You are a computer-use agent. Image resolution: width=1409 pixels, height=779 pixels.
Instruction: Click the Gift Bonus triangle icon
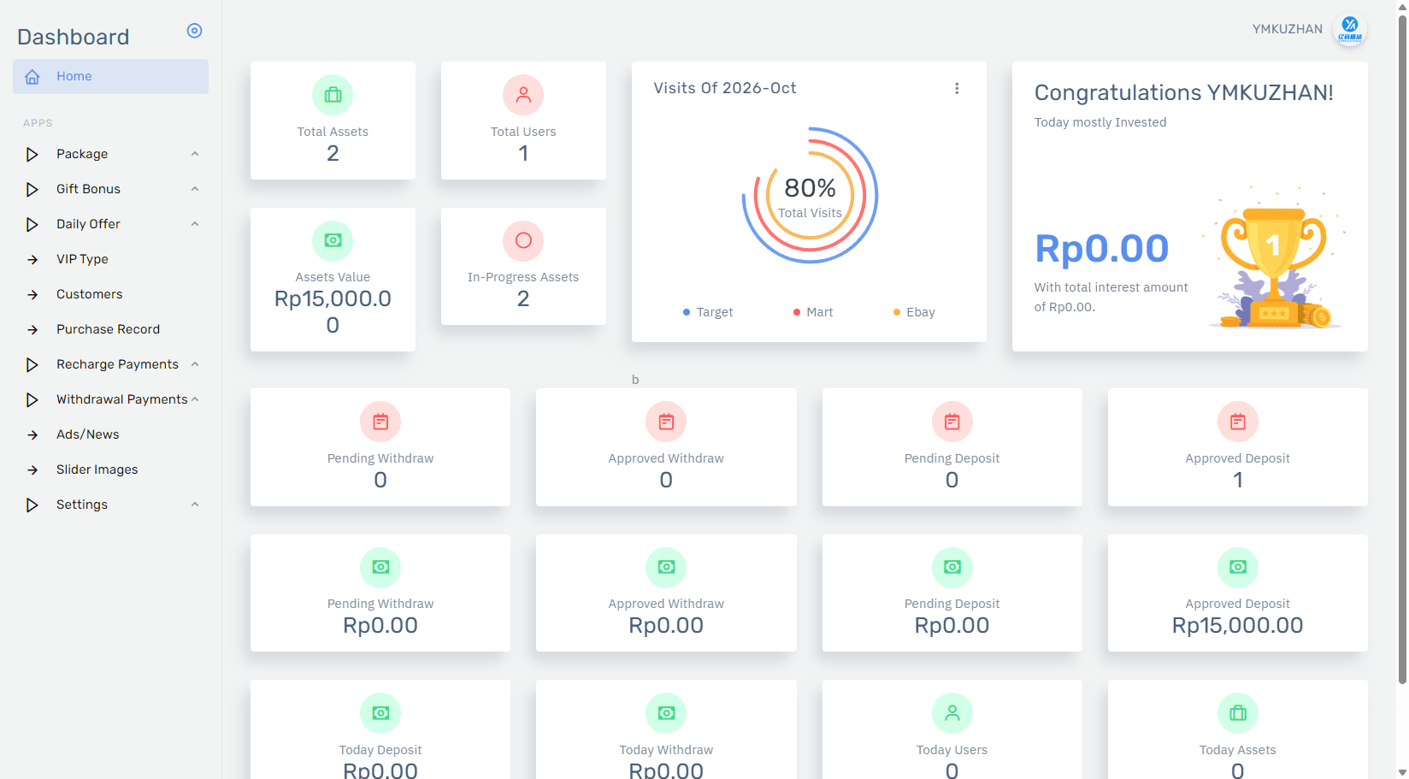tap(32, 190)
